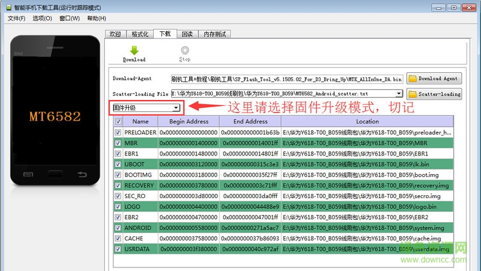Expand the Scatter-loading File path dropdown
Viewport: 481px width, 271px height.
point(399,94)
